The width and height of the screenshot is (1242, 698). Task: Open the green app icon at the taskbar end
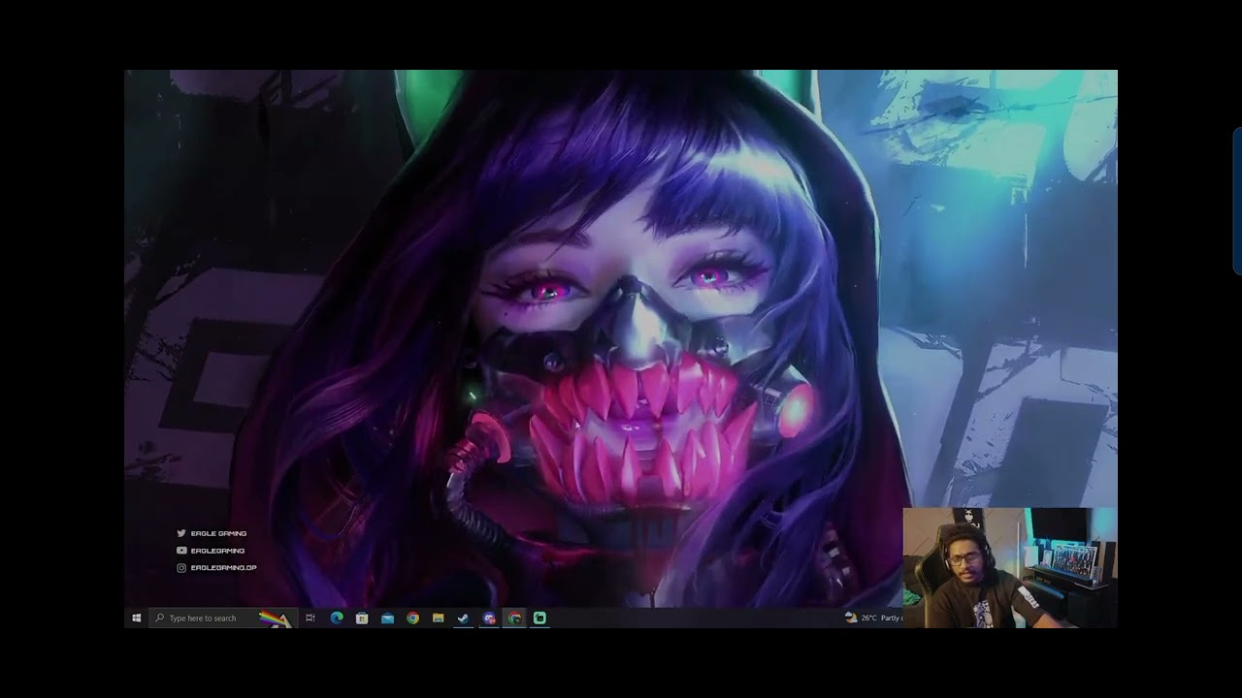coord(539,618)
